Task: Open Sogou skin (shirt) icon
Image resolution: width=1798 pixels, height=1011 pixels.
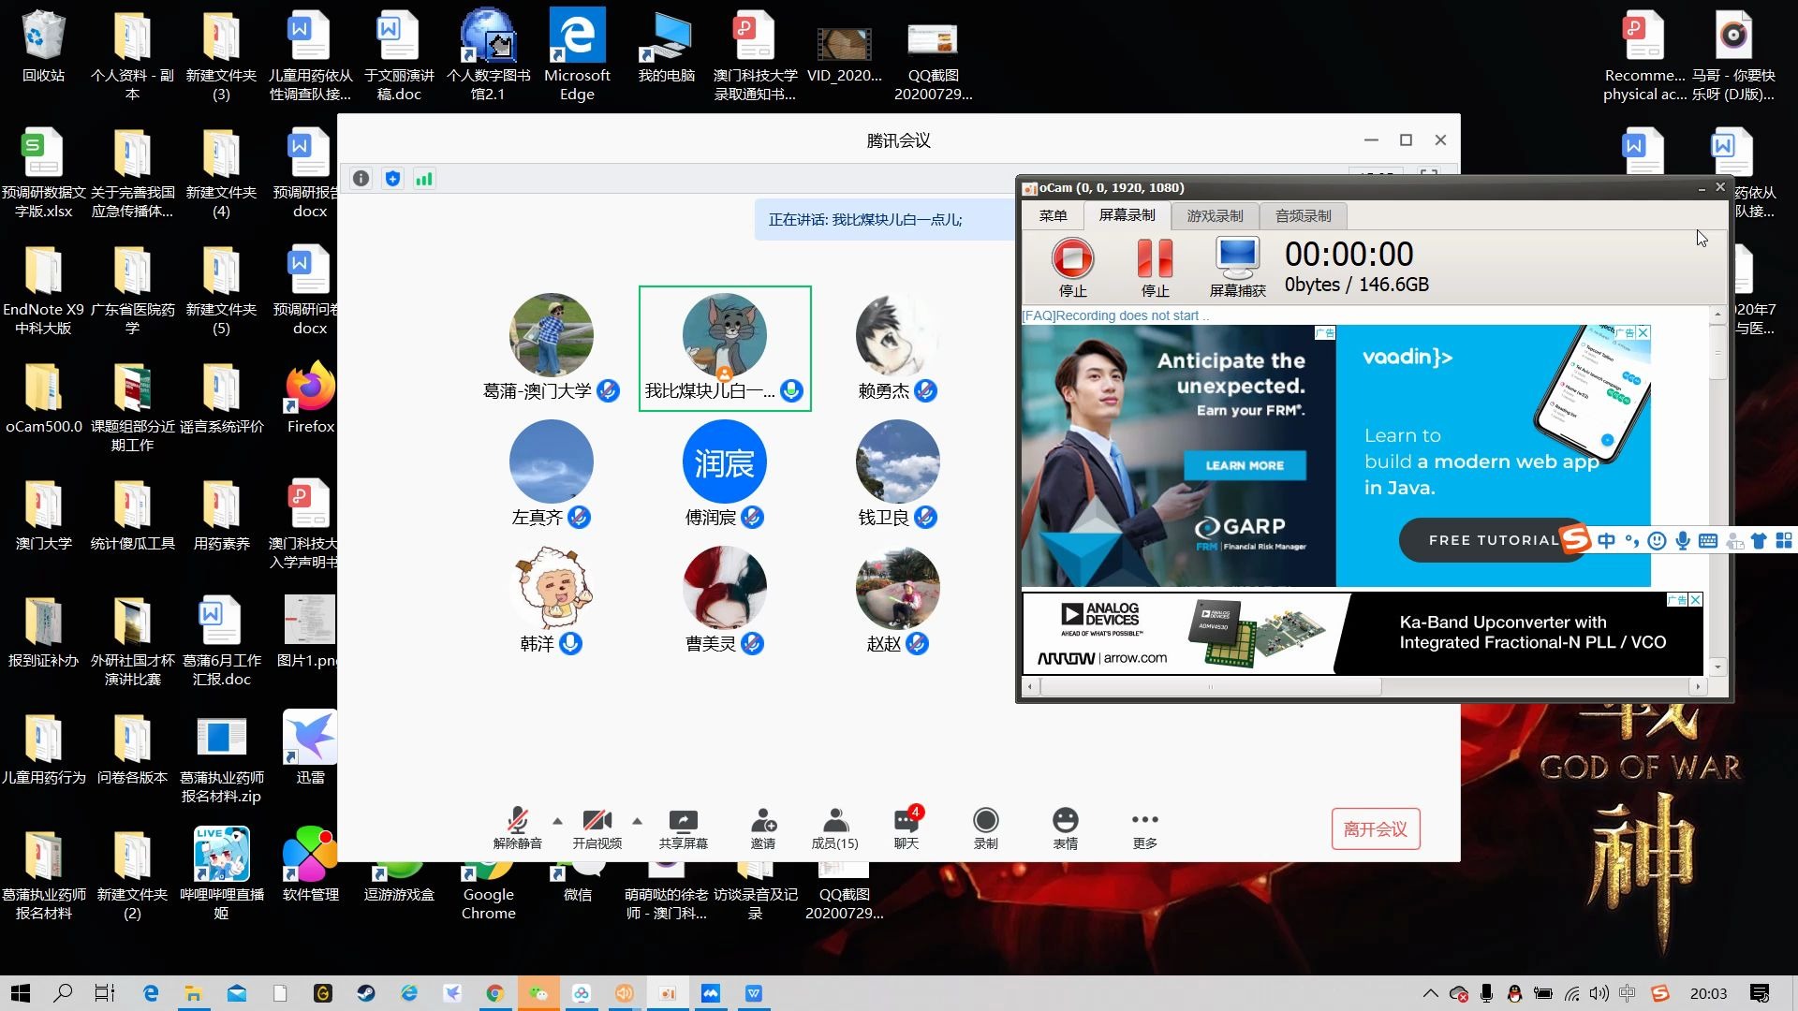Action: pyautogui.click(x=1759, y=540)
